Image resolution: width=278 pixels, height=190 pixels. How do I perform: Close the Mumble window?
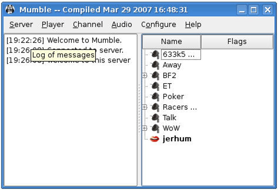pyautogui.click(x=267, y=10)
